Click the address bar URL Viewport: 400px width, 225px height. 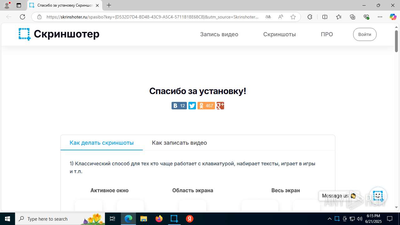(152, 17)
